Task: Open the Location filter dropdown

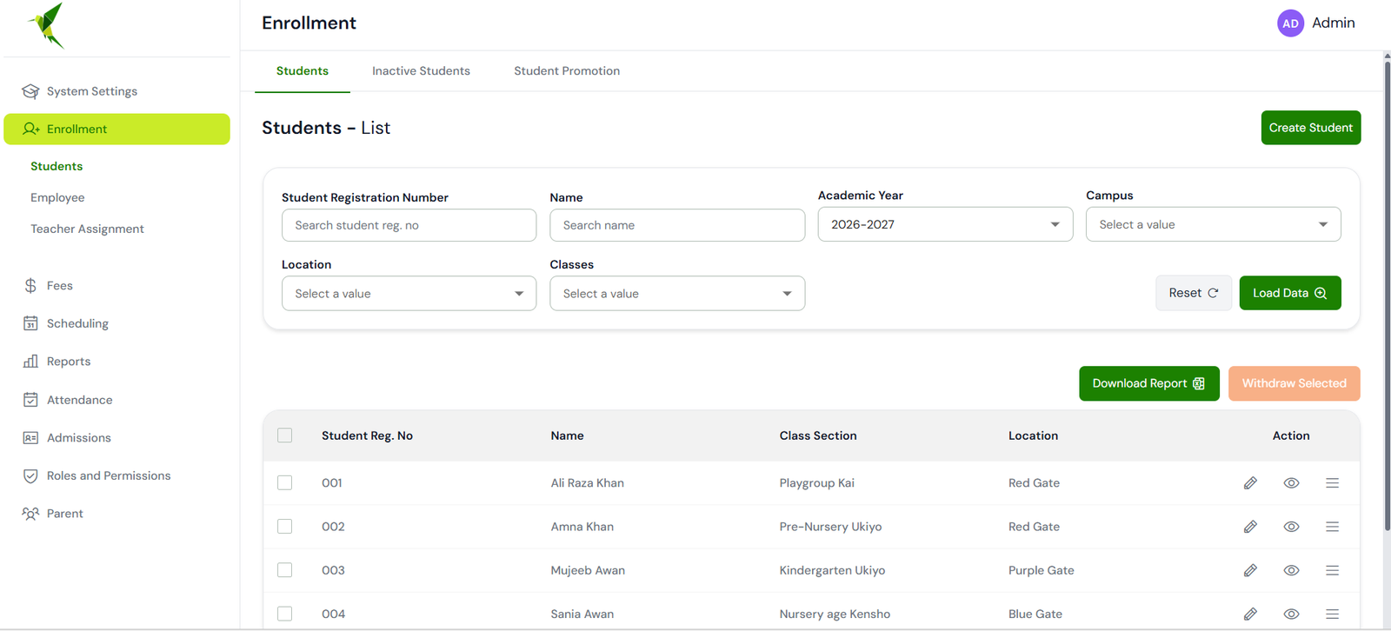Action: [x=409, y=294]
